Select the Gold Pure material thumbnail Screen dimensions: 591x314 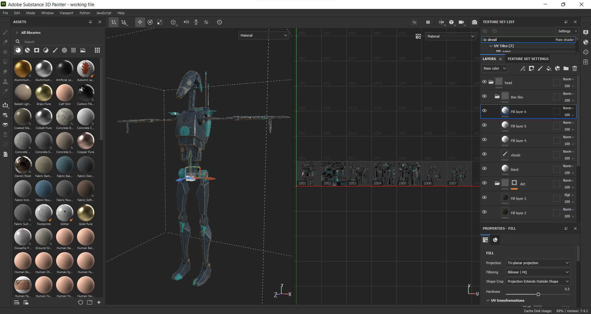point(86,213)
